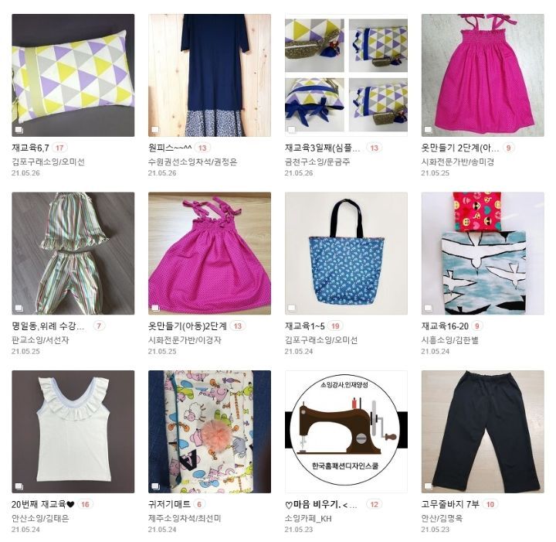Click the comment count 19 badge beside 재교육1~5
Image resolution: width=556 pixels, height=542 pixels.
[335, 326]
